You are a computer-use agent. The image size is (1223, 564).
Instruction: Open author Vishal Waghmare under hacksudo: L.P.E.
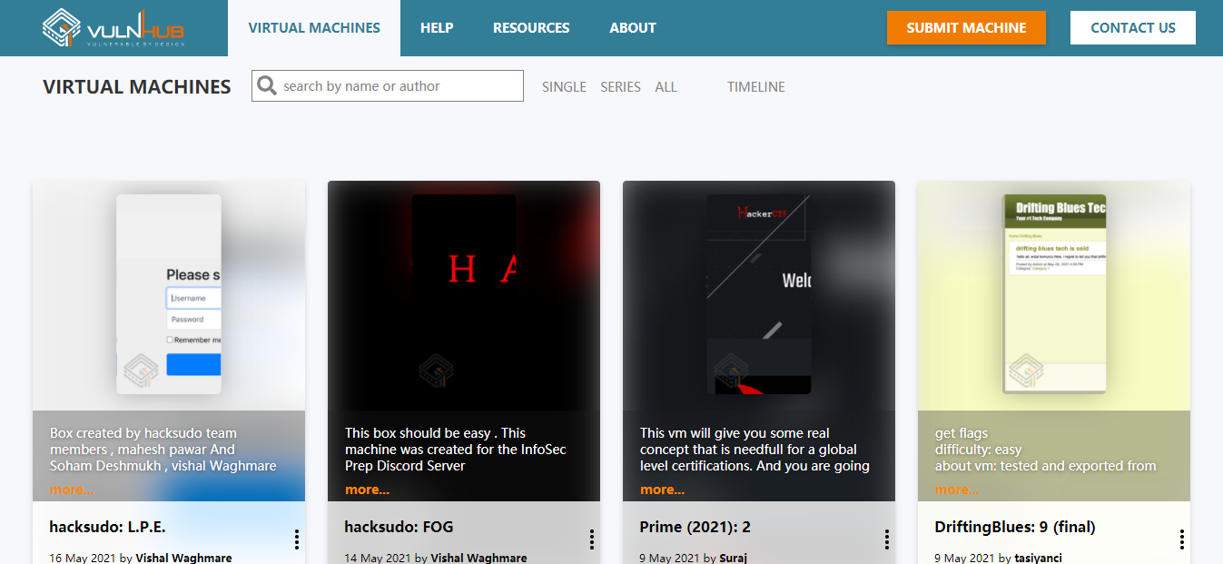[x=183, y=558]
